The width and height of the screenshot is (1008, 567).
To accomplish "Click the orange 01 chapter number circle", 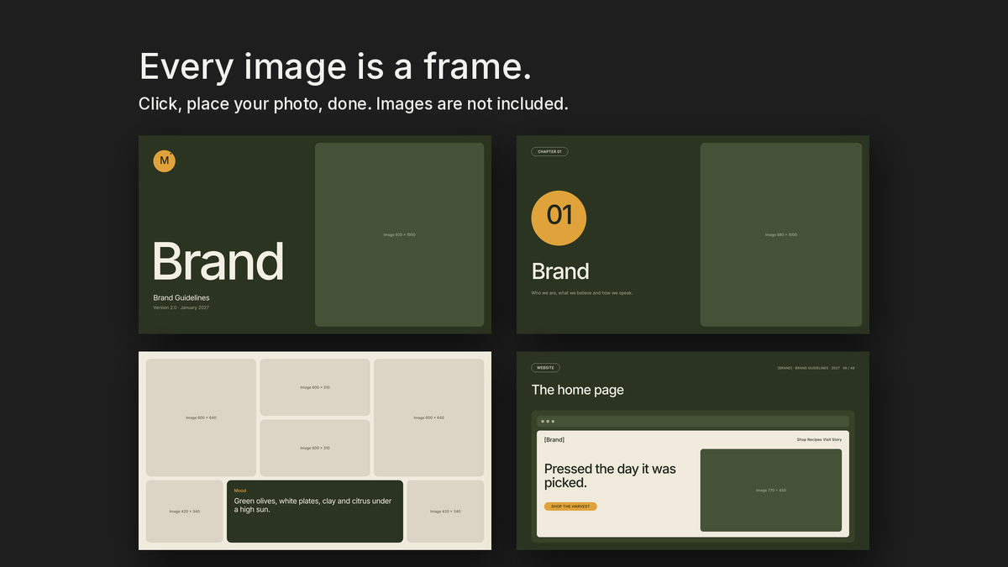I will [559, 218].
